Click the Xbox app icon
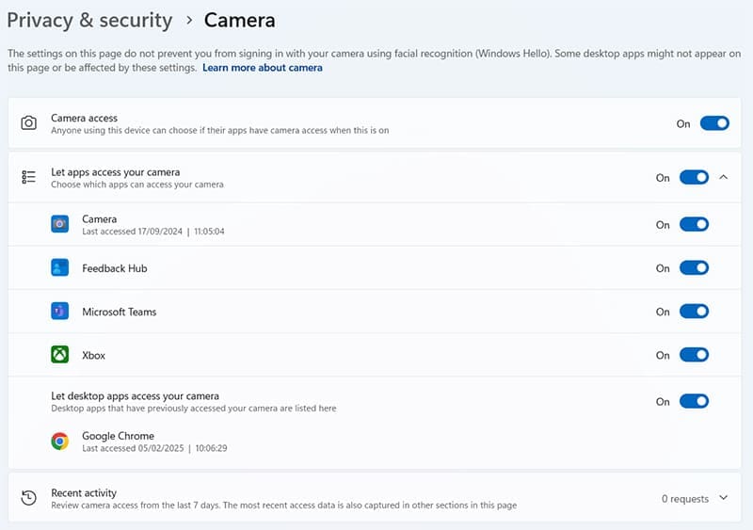 point(59,355)
